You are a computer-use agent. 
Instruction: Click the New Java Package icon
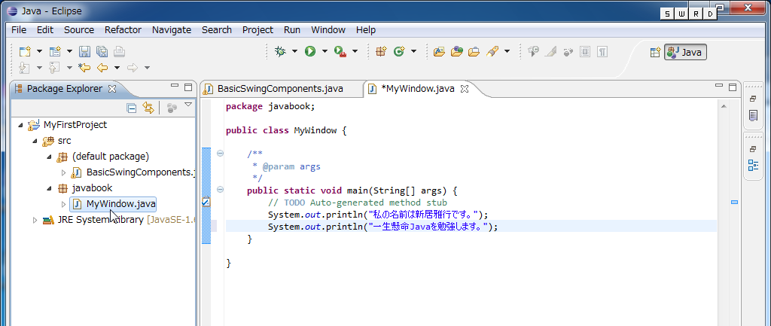click(380, 52)
